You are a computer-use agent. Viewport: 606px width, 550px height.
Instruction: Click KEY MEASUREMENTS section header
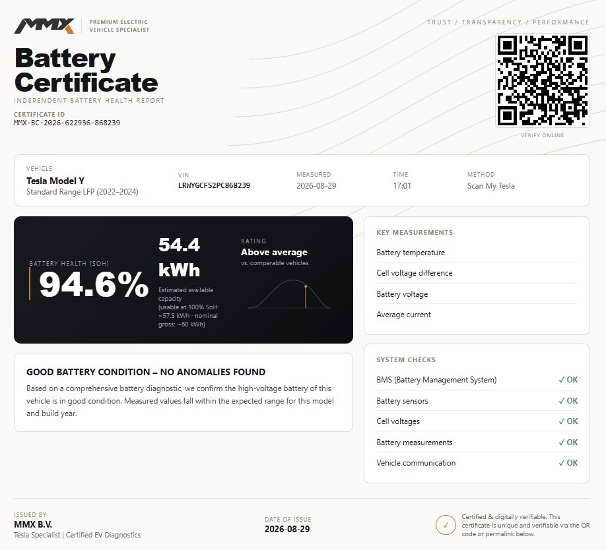click(x=415, y=232)
